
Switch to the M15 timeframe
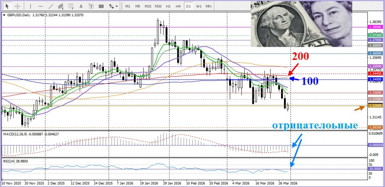tap(148, 6)
